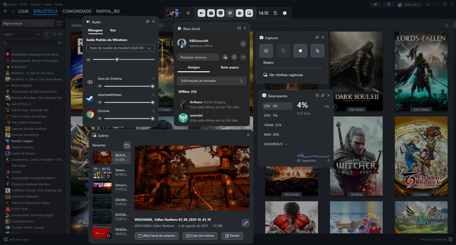Expand user avatar chevron in Game Bar toolbar
Image resolution: width=456 pixels, height=245 pixels.
click(180, 13)
